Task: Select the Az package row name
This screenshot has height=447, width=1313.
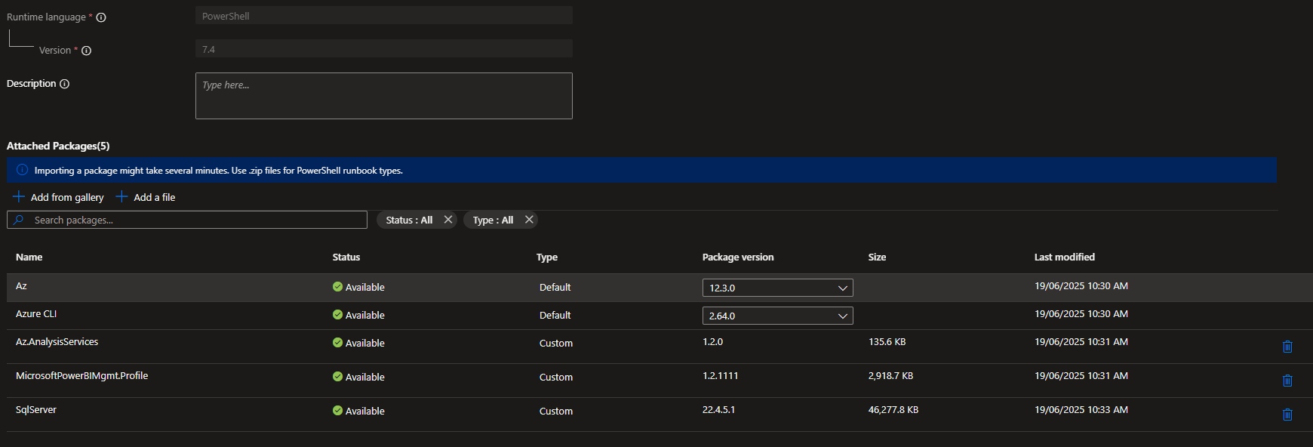Action: (x=21, y=286)
